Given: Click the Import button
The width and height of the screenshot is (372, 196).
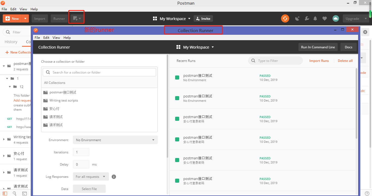Looking at the screenshot, I should (40, 18).
